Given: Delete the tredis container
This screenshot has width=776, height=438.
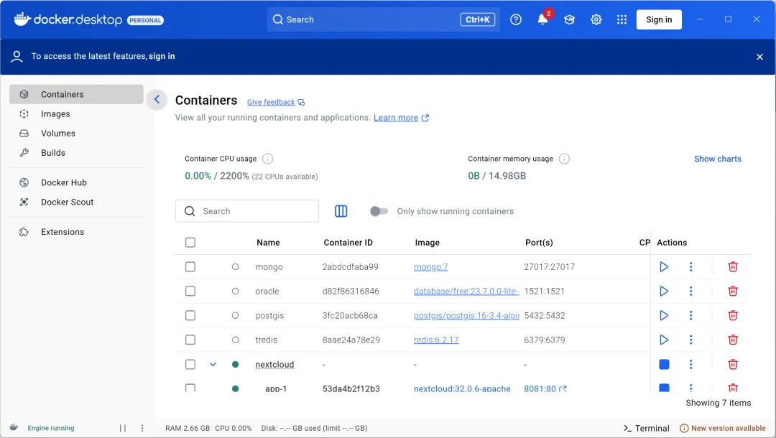Looking at the screenshot, I should [733, 340].
